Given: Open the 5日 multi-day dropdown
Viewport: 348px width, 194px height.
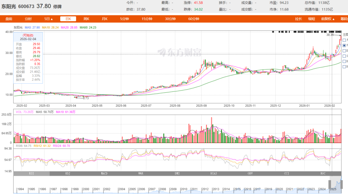Looking at the screenshot, I should click(48, 19).
